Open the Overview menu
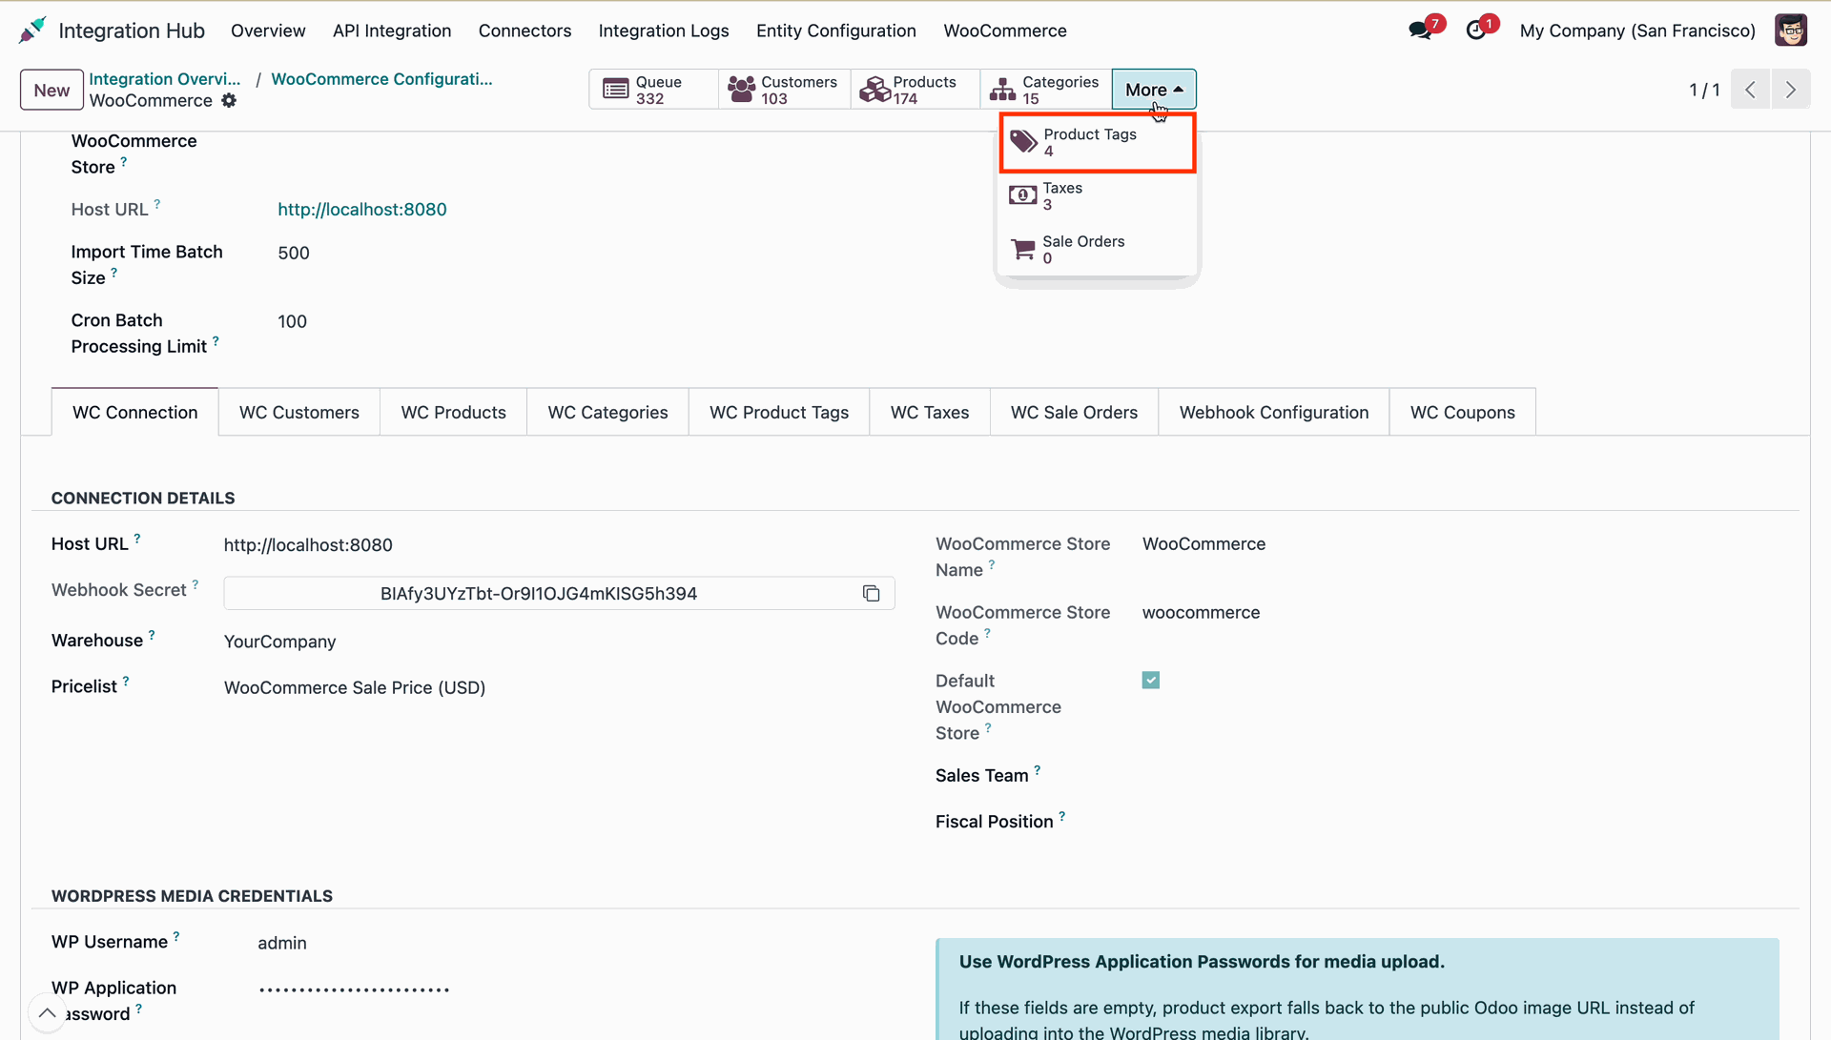The width and height of the screenshot is (1831, 1040). pos(268,31)
